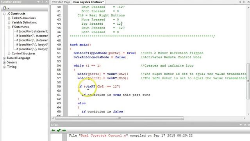The image size is (250, 141).
Task: Select the Control Structures tree item
Action: click(x=23, y=54)
